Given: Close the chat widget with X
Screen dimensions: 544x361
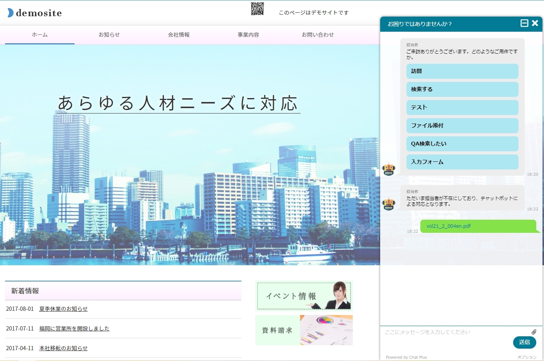Looking at the screenshot, I should tap(535, 23).
